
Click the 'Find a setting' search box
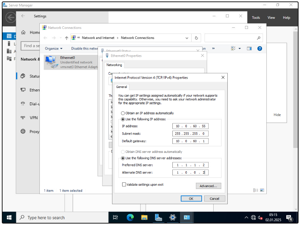(30, 46)
